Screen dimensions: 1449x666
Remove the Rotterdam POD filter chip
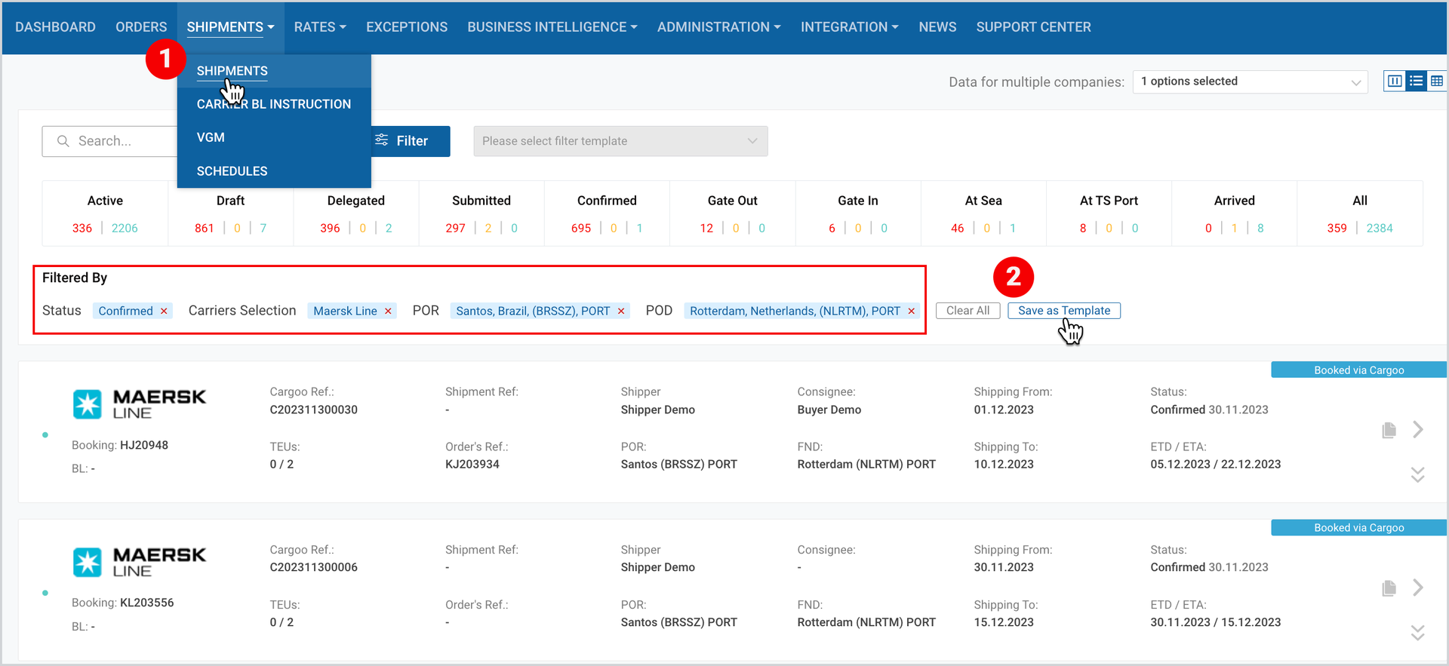pyautogui.click(x=912, y=311)
